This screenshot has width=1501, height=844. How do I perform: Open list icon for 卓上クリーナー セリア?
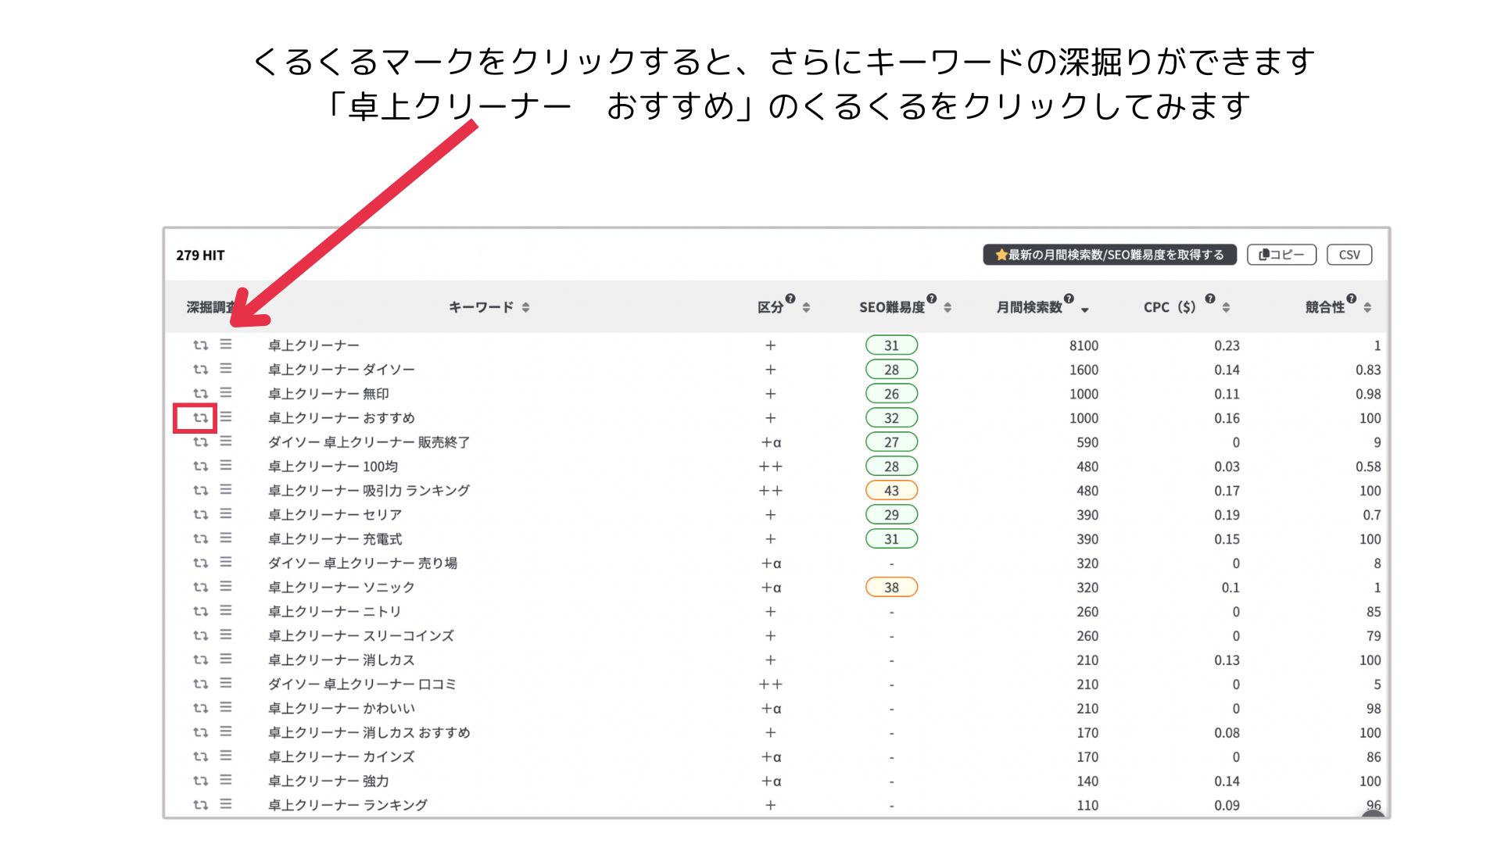[226, 514]
